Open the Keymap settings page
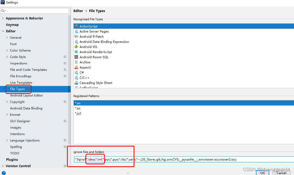The height and width of the screenshot is (175, 294). pyautogui.click(x=12, y=25)
